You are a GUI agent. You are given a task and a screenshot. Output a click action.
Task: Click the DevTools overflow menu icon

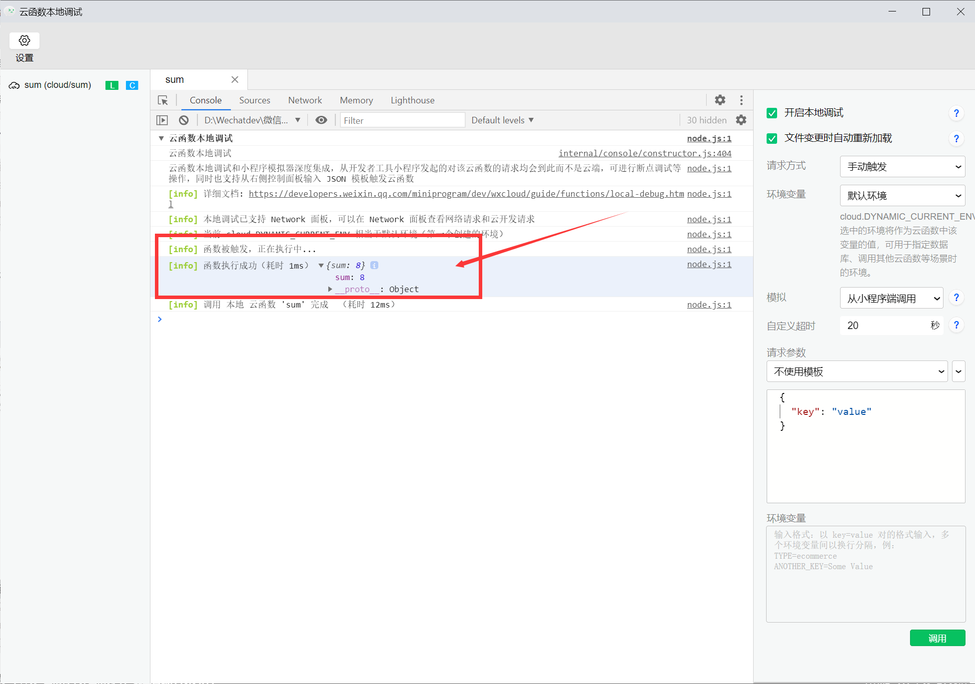741,101
